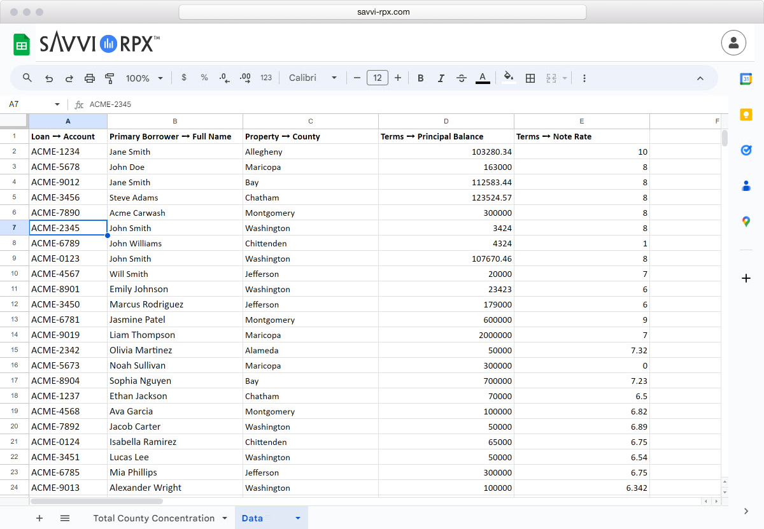764x529 pixels.
Task: Increase font size with plus button
Action: click(398, 78)
